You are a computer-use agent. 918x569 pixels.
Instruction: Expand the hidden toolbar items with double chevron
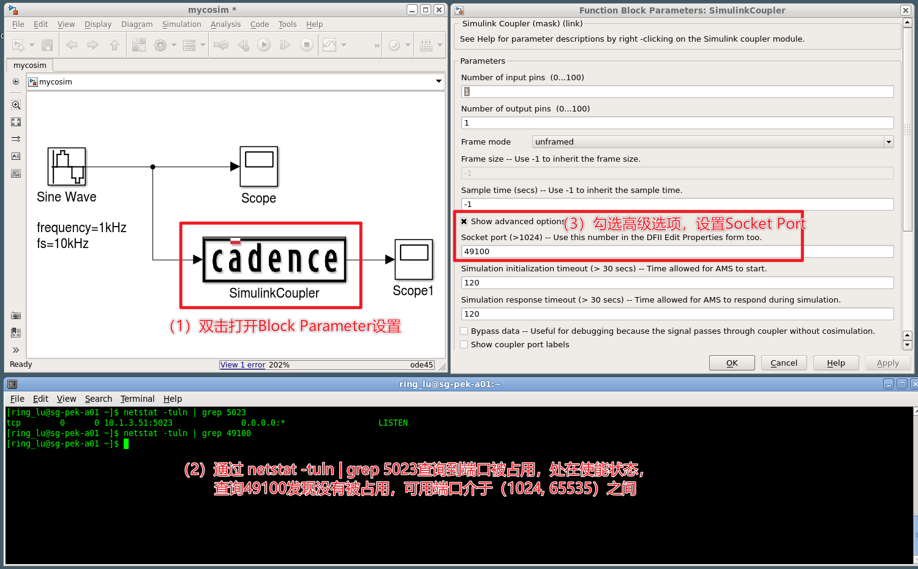[377, 44]
